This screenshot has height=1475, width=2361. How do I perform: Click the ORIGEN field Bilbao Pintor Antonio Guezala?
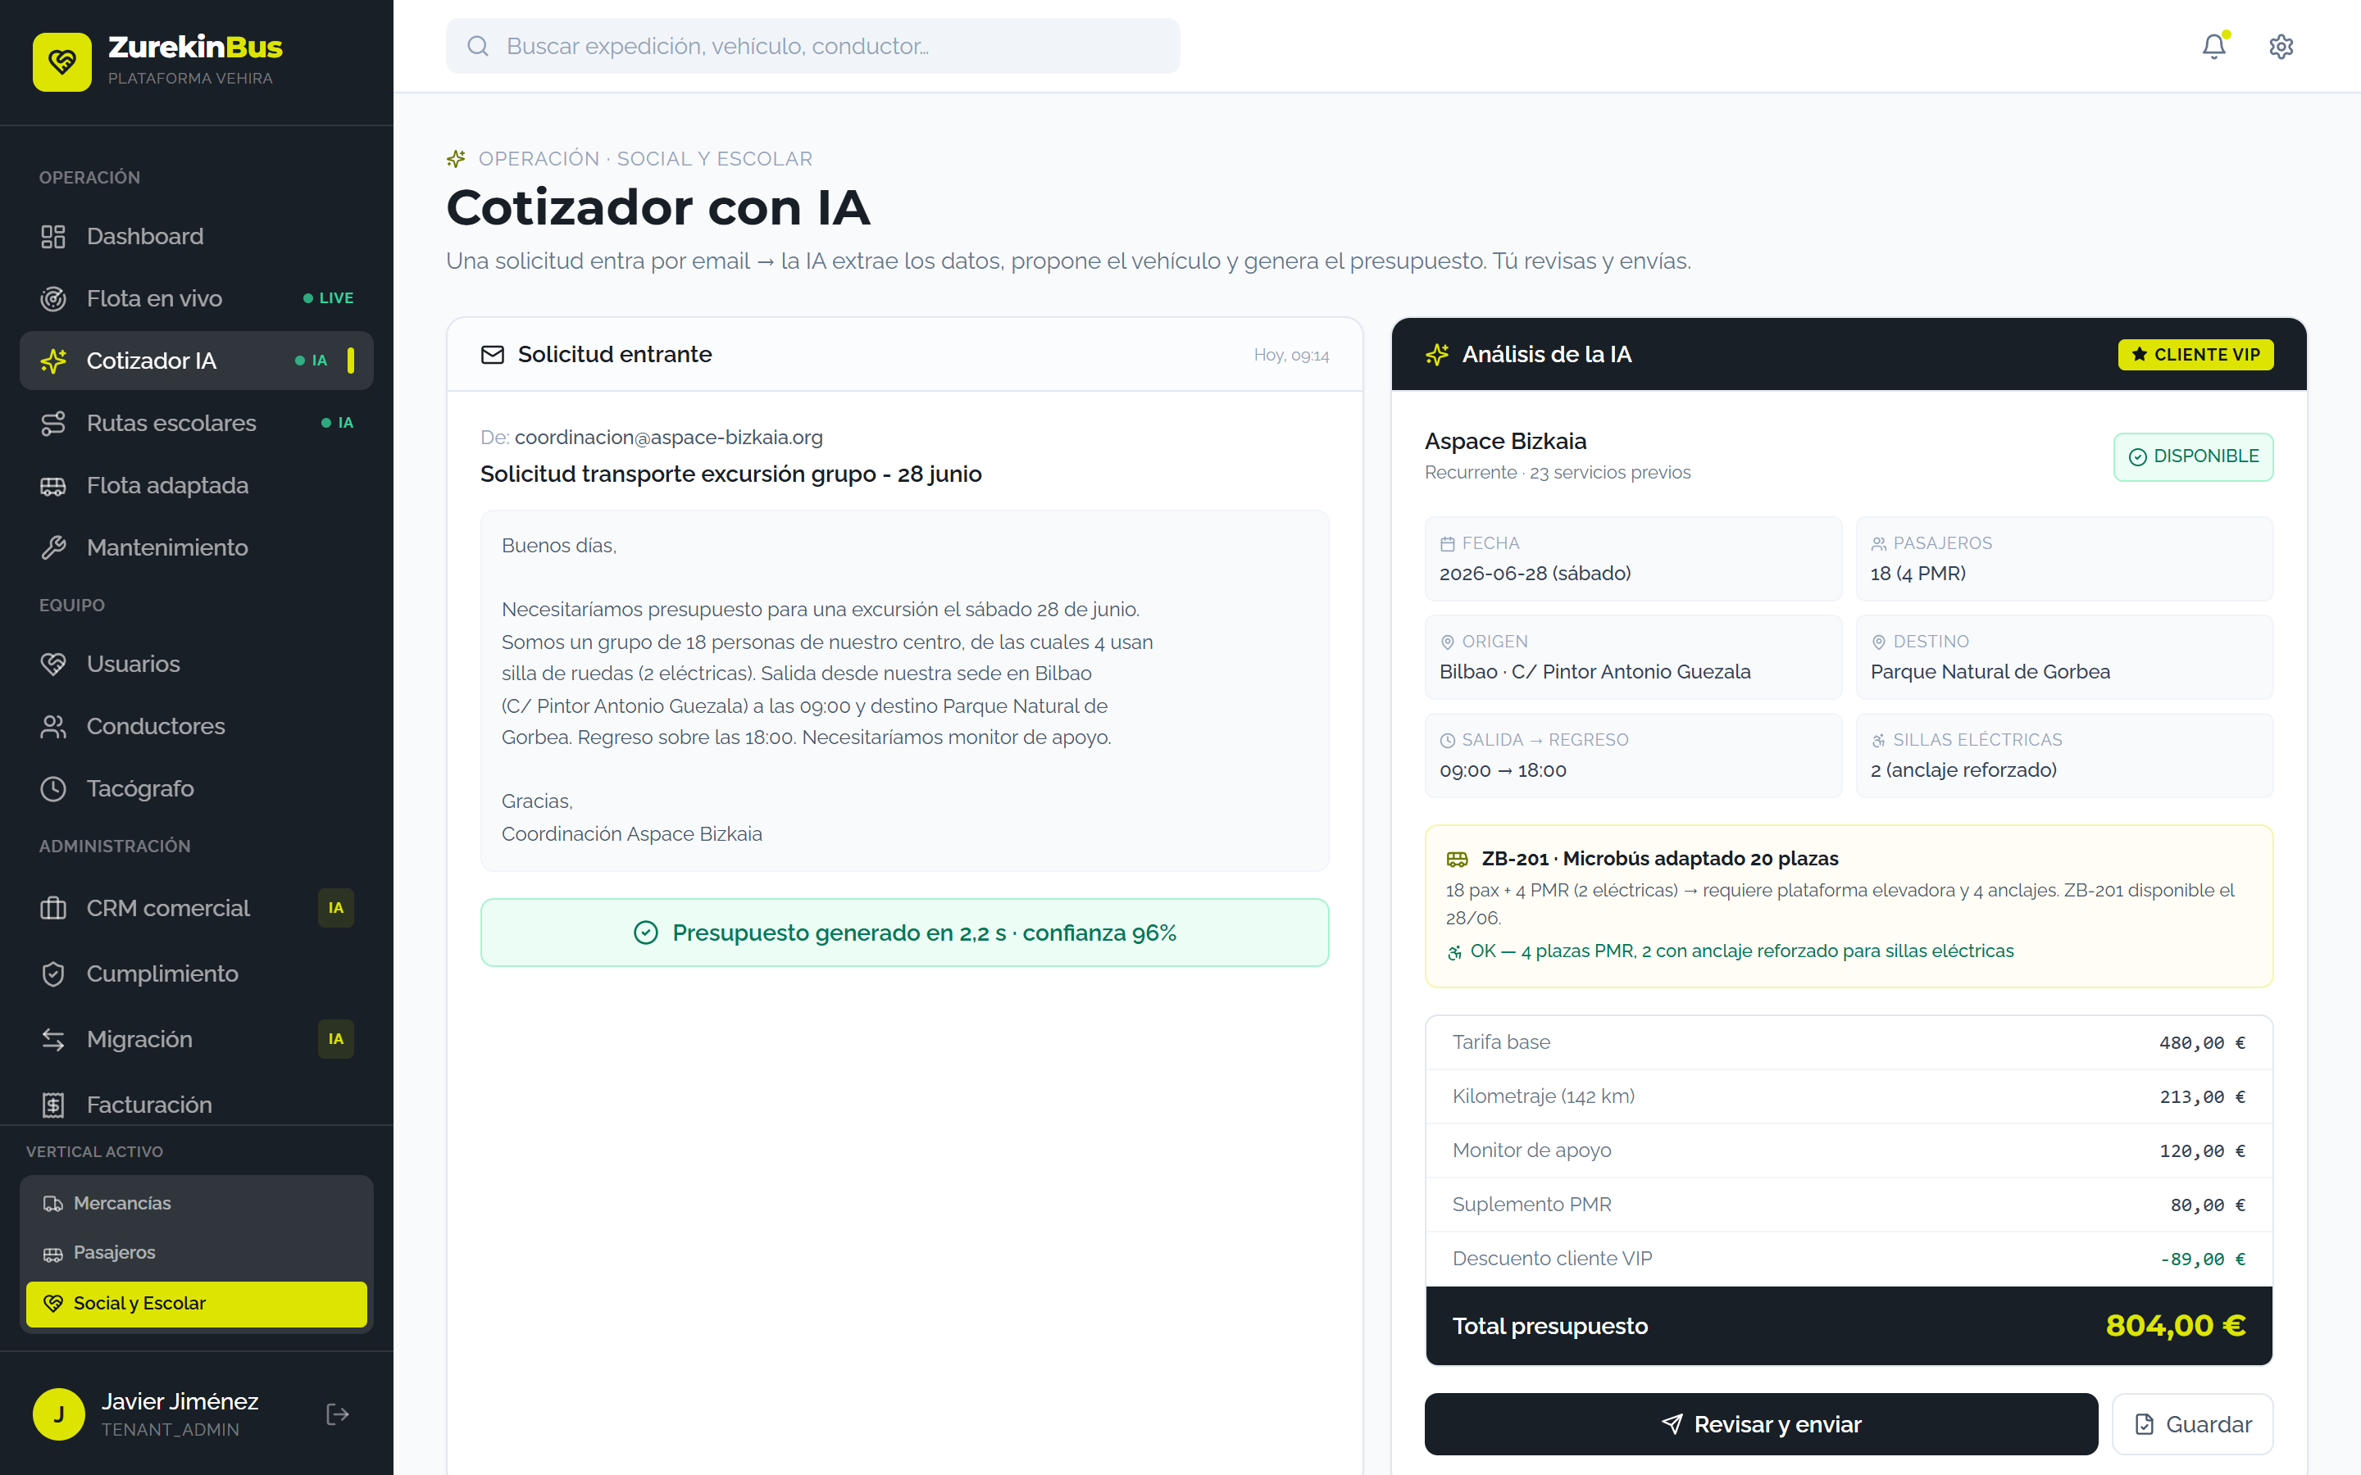(x=1633, y=657)
